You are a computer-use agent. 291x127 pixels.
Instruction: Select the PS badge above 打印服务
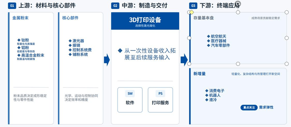pyautogui.click(x=160, y=93)
